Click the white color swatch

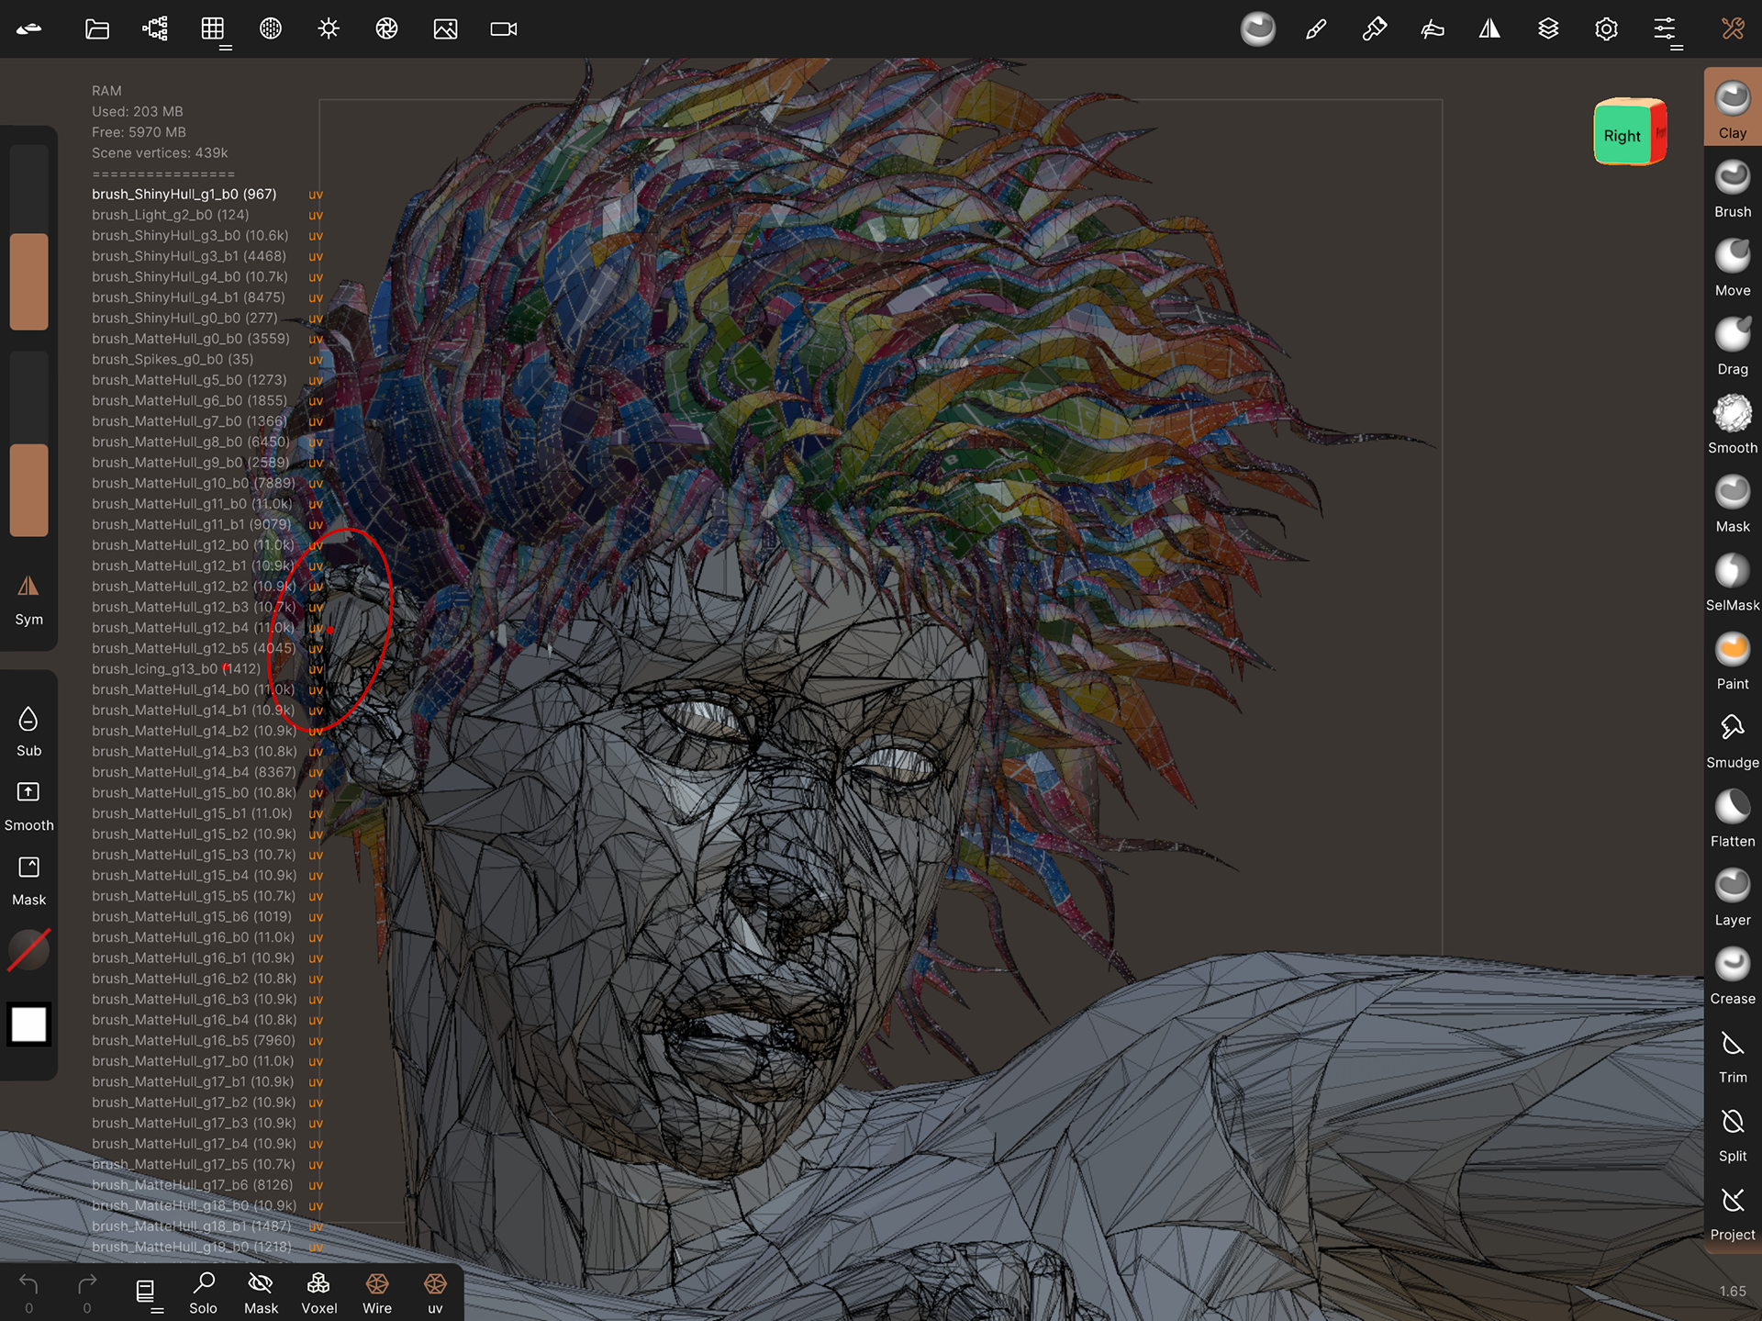(28, 1024)
